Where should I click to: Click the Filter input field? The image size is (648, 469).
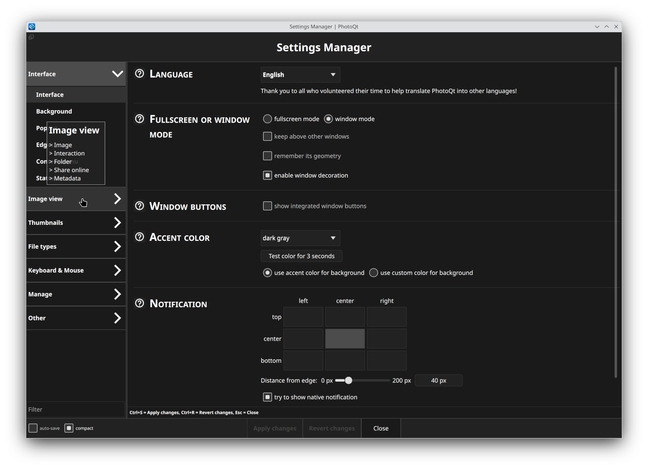[76, 409]
